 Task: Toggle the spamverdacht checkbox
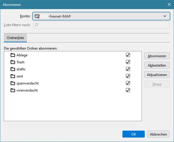(128, 83)
